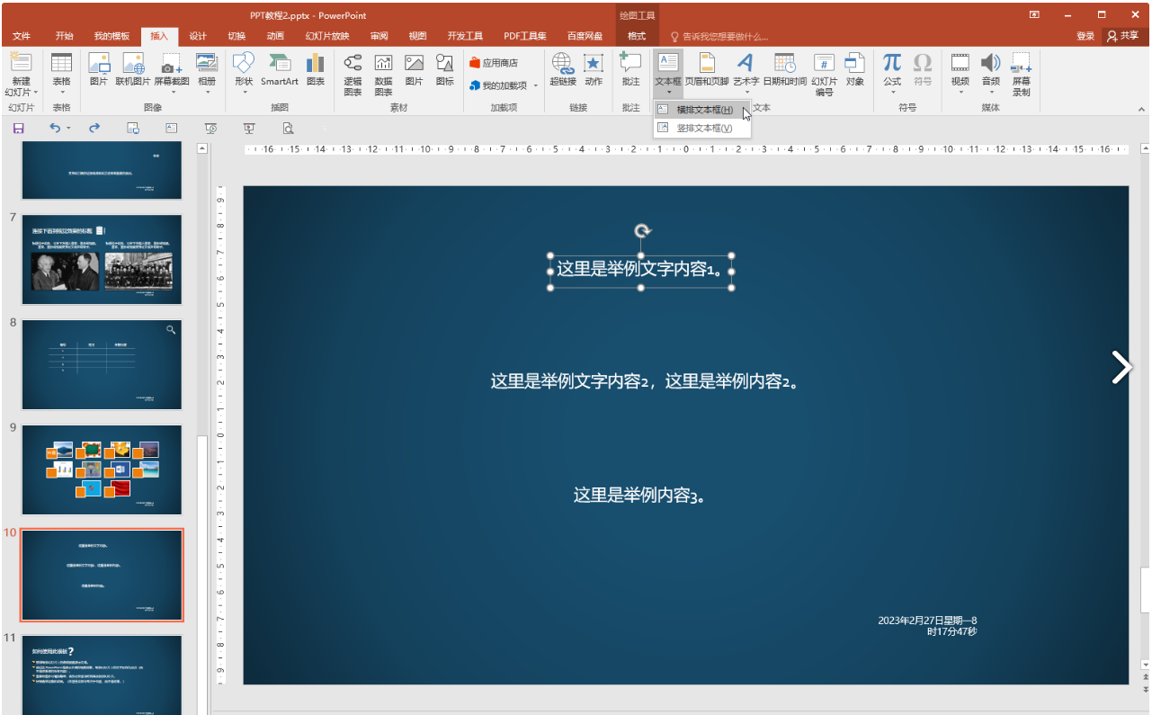Switch to the 视图 view tab
Screen dimensions: 1152x715
[417, 36]
